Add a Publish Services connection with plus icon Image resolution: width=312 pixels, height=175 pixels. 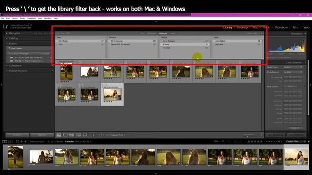[52, 71]
